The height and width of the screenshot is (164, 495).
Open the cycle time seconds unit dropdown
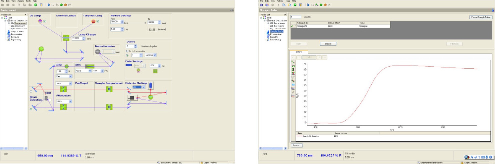point(155,55)
